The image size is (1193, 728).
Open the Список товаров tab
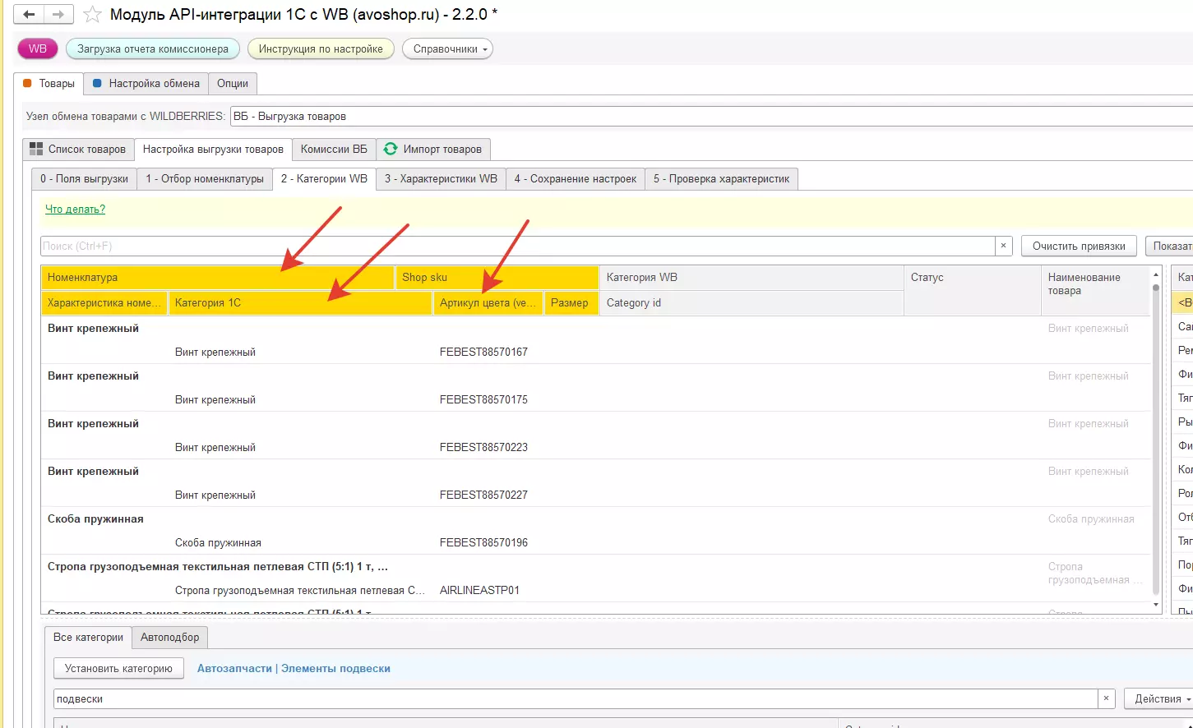click(x=78, y=149)
